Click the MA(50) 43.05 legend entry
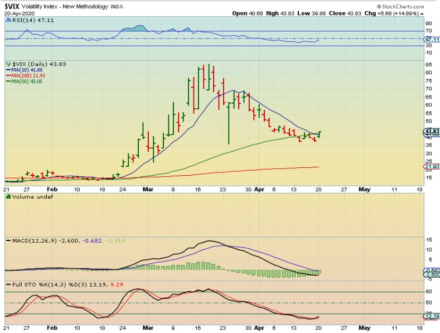This screenshot has height=333, width=440. 24,81
